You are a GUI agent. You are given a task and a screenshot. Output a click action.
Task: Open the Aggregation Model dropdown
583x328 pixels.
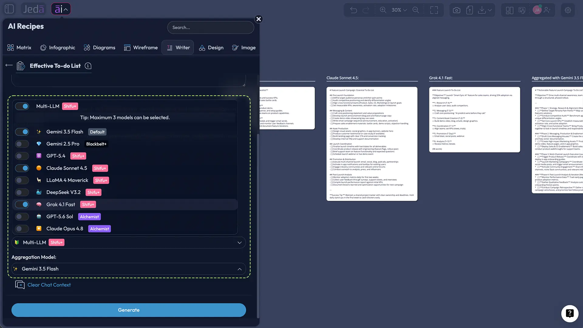(x=128, y=269)
